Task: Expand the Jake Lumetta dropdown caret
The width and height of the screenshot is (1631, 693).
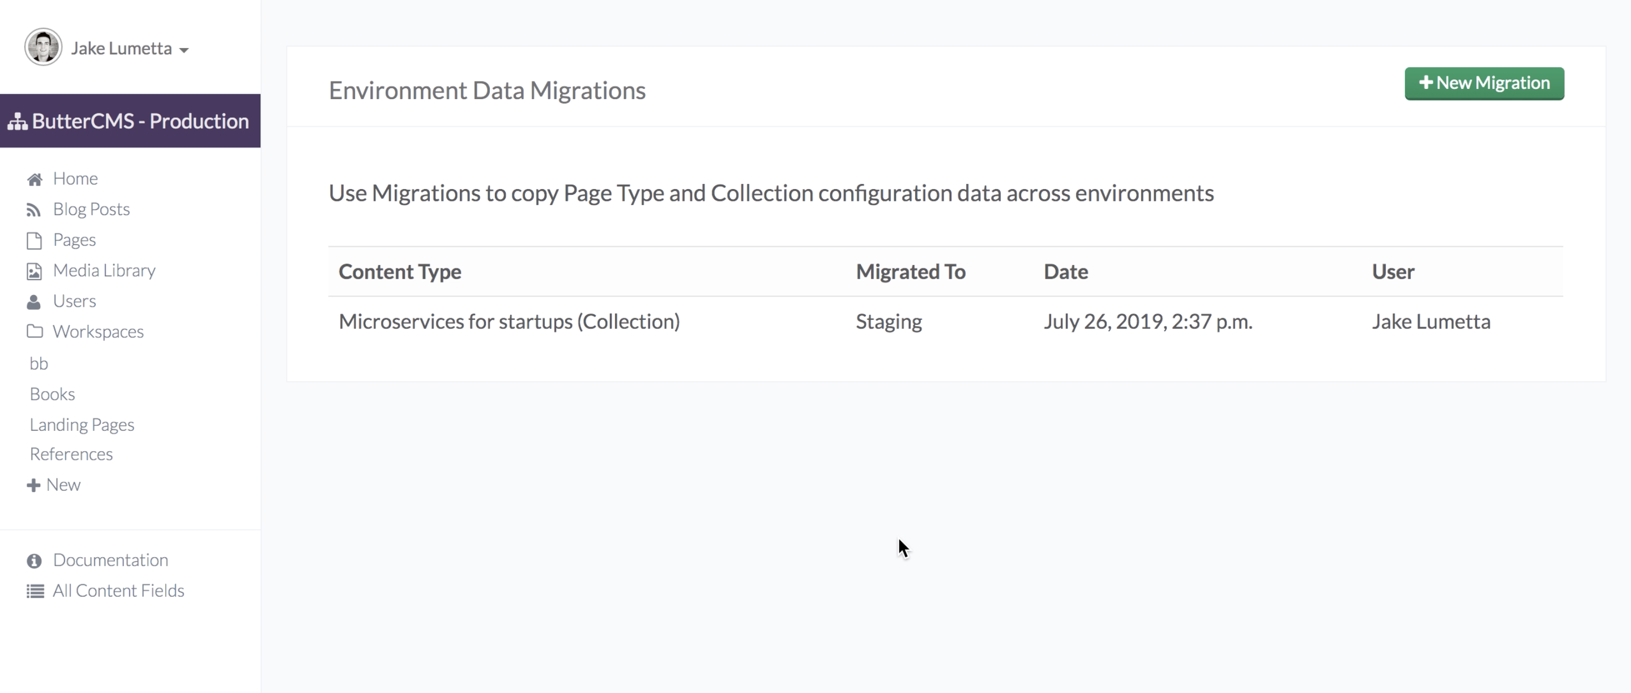Action: pos(183,50)
